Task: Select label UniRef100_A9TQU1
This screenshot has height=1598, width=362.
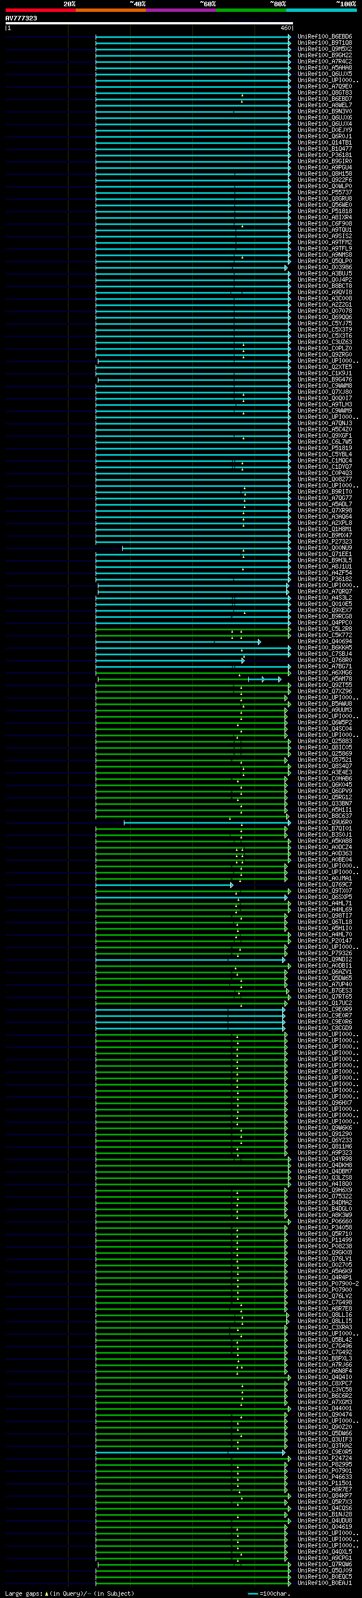Action: point(325,230)
